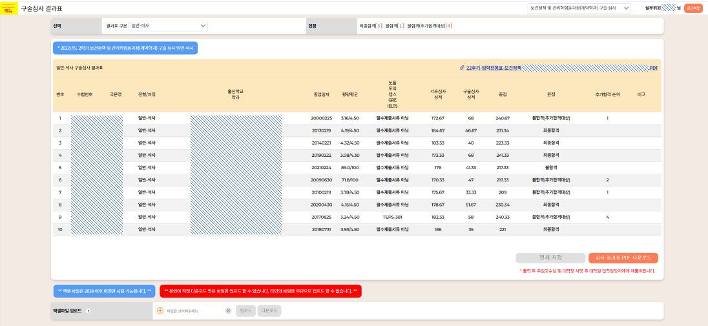Open the 구술 심사 program selector dropdown
The width and height of the screenshot is (708, 326).
pyautogui.click(x=579, y=8)
